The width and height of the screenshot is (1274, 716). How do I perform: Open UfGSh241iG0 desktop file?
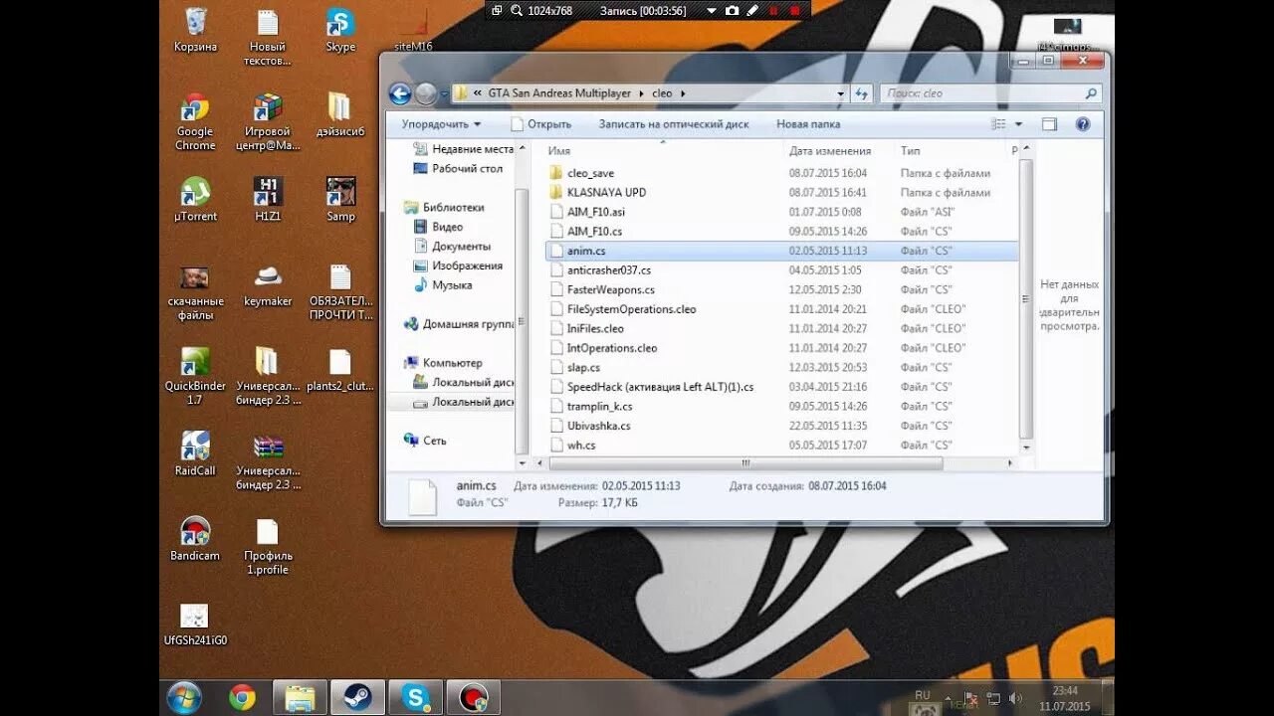[195, 625]
